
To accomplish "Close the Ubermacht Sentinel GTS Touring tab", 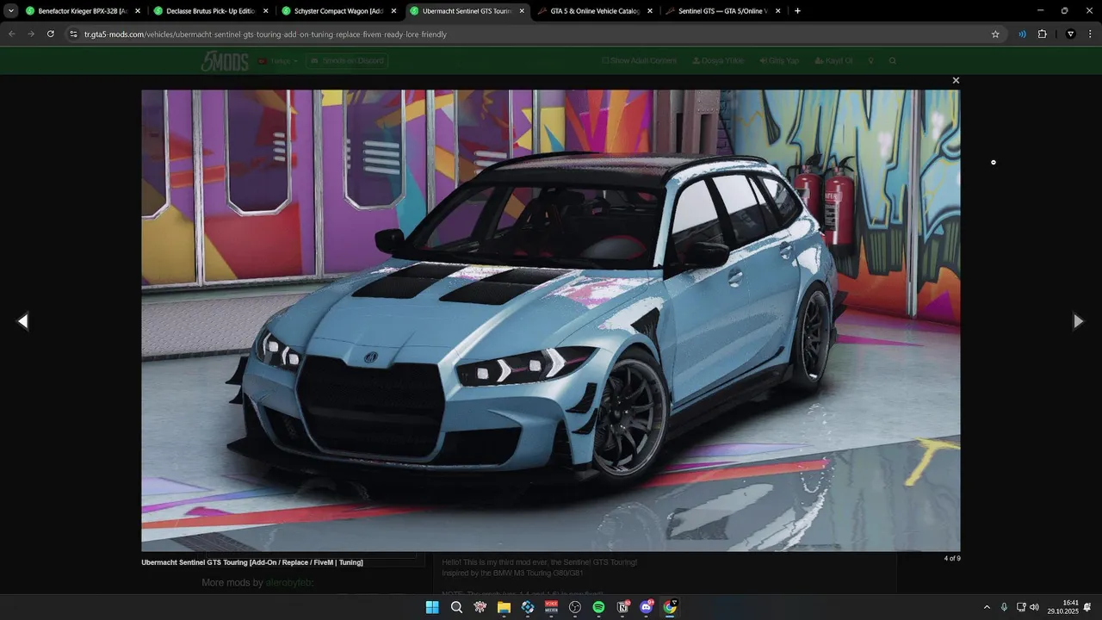I will (522, 11).
